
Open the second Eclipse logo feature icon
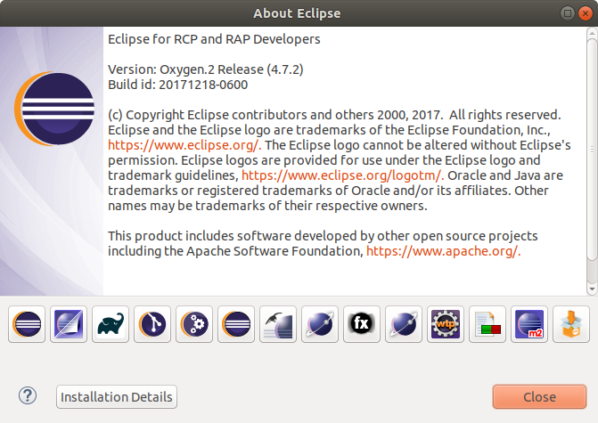[236, 324]
